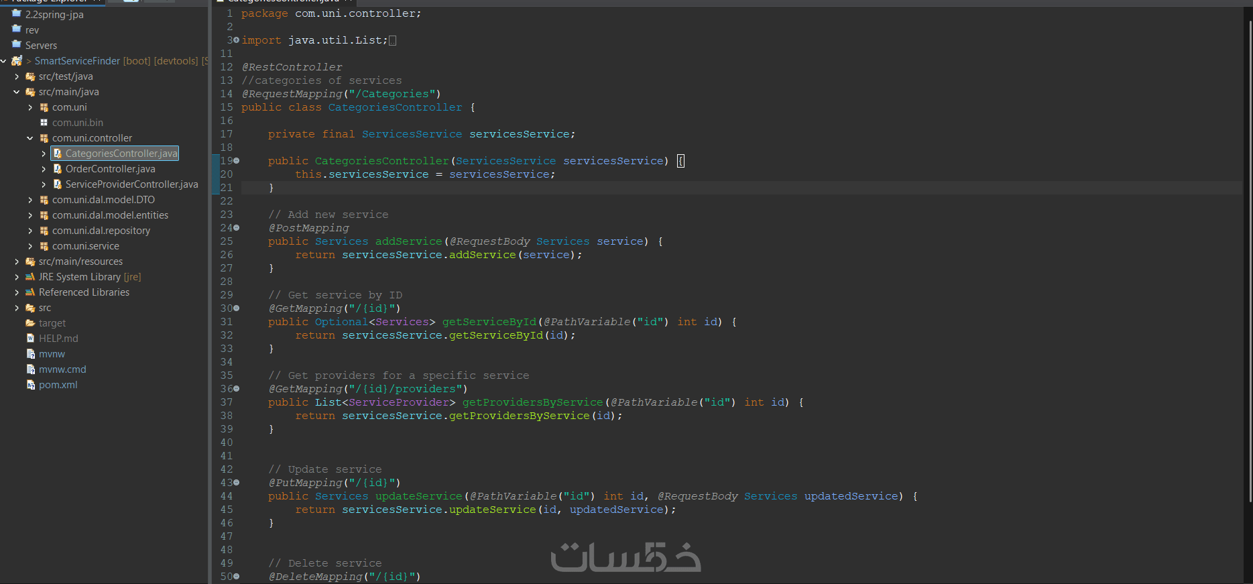Click the src/main/java source folder icon
Image resolution: width=1253 pixels, height=584 pixels.
pyautogui.click(x=30, y=92)
